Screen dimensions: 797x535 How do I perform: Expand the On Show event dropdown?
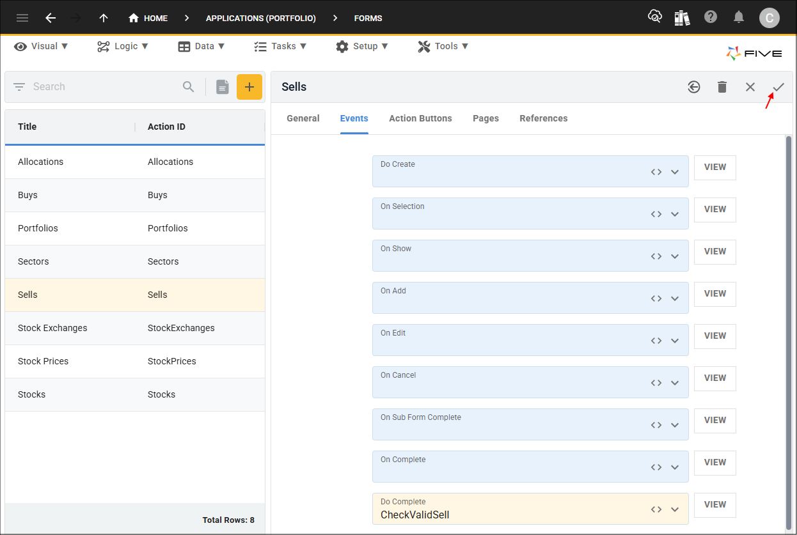pyautogui.click(x=675, y=256)
